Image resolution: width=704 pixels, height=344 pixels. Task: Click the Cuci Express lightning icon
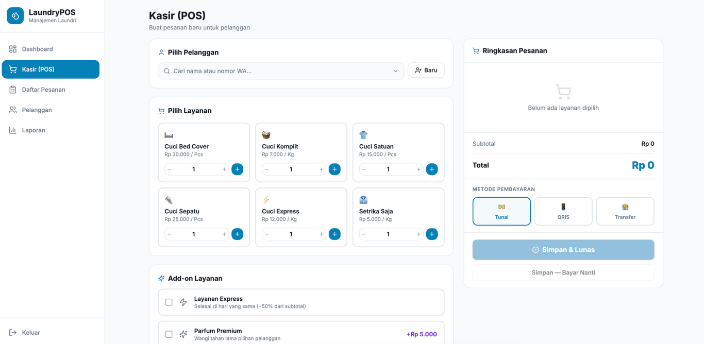tap(266, 200)
